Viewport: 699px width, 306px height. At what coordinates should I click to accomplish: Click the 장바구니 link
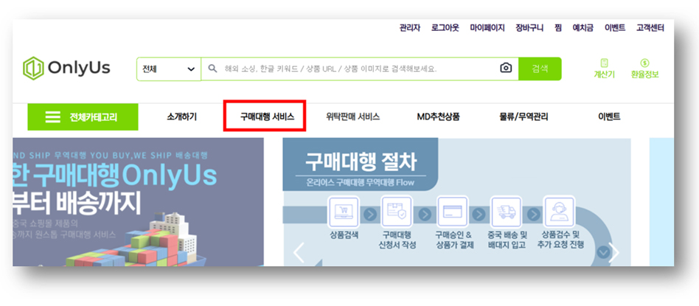[528, 27]
